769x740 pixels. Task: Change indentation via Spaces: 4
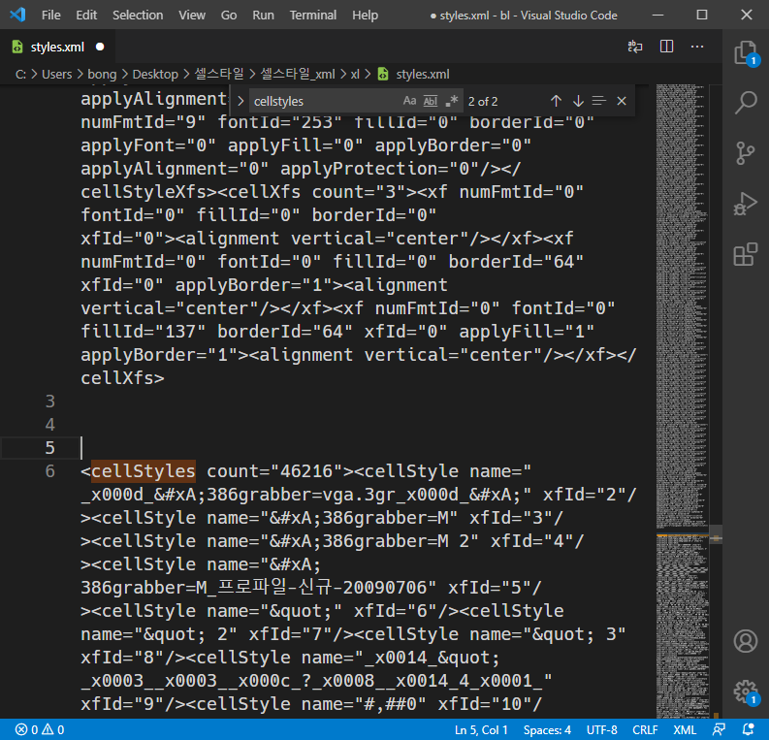click(x=547, y=729)
